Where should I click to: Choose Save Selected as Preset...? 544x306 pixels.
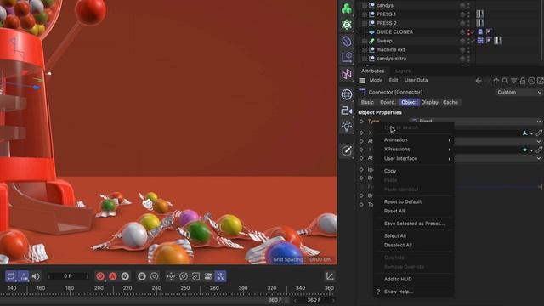[x=414, y=224]
